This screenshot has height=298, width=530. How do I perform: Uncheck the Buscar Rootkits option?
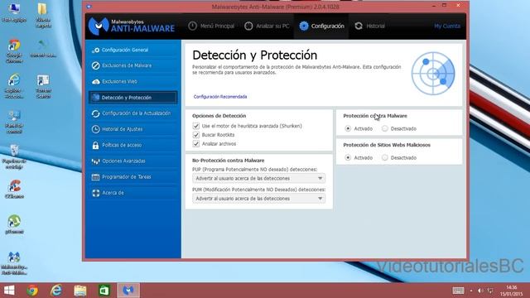click(196, 135)
